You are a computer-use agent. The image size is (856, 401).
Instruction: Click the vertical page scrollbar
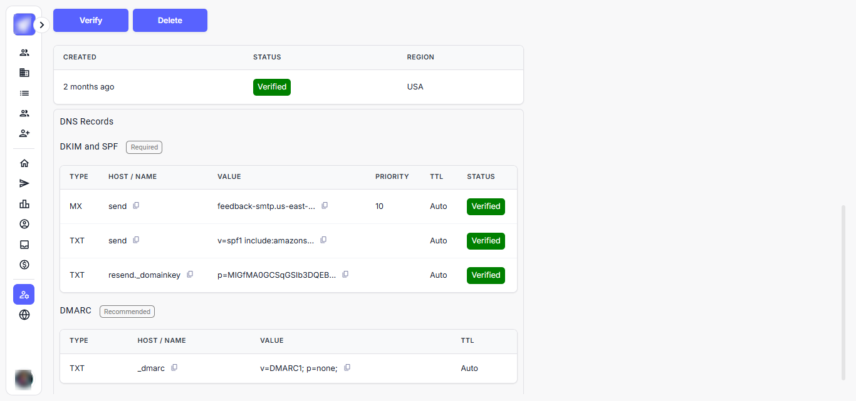coord(843,292)
